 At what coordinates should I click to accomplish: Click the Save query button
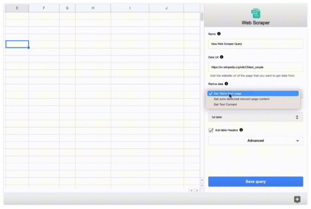coord(256,182)
